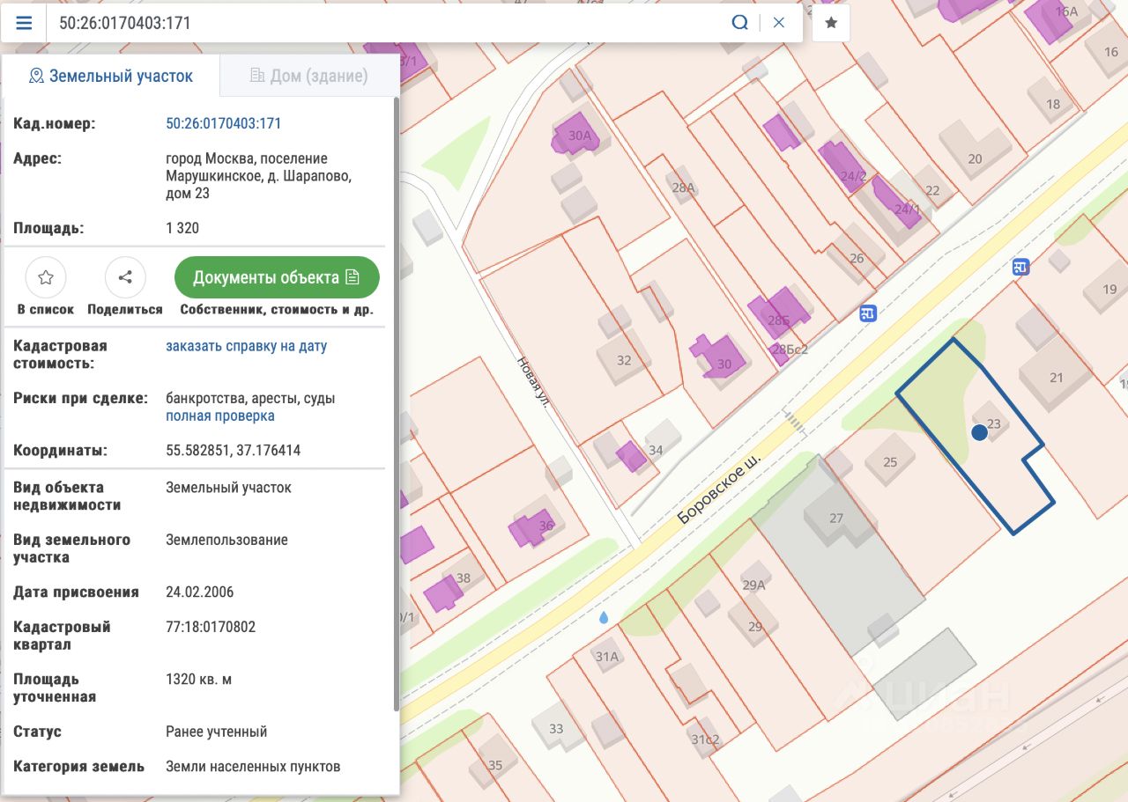The width and height of the screenshot is (1128, 802).
Task: Clear the search field with X
Action: (778, 23)
